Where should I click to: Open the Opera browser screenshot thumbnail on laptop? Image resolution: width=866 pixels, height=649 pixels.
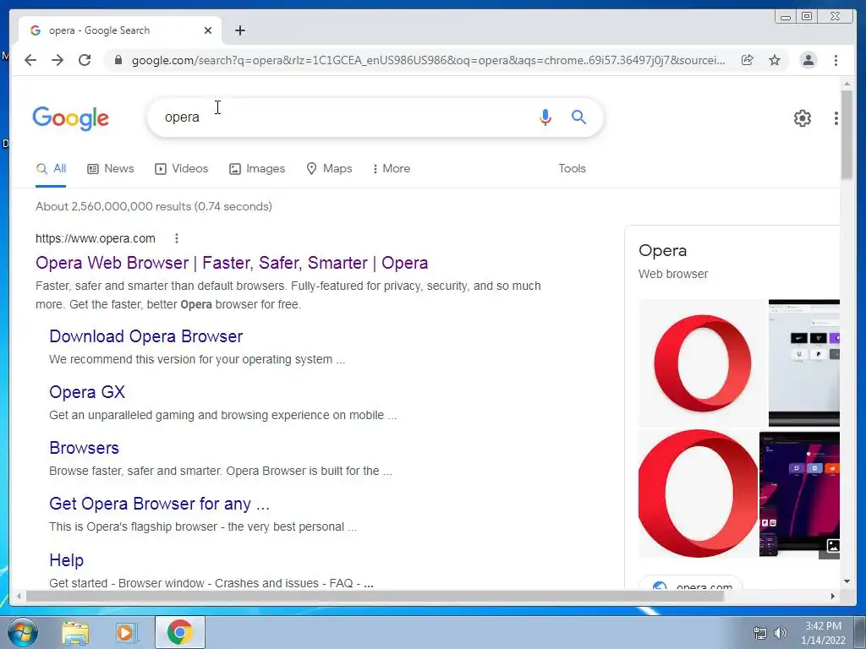[x=804, y=363]
